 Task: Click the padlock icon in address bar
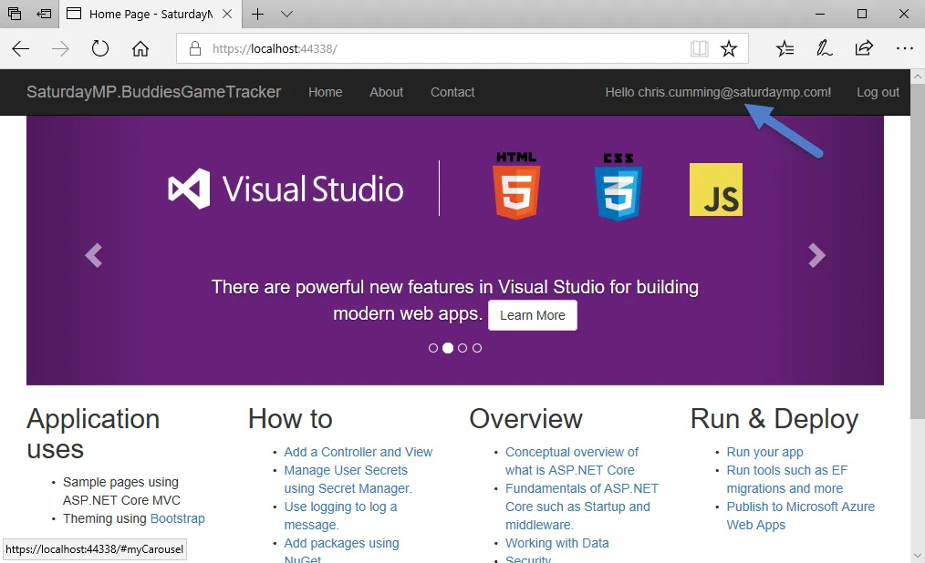point(195,49)
